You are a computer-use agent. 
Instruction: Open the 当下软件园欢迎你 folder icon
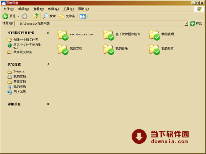(x=109, y=35)
